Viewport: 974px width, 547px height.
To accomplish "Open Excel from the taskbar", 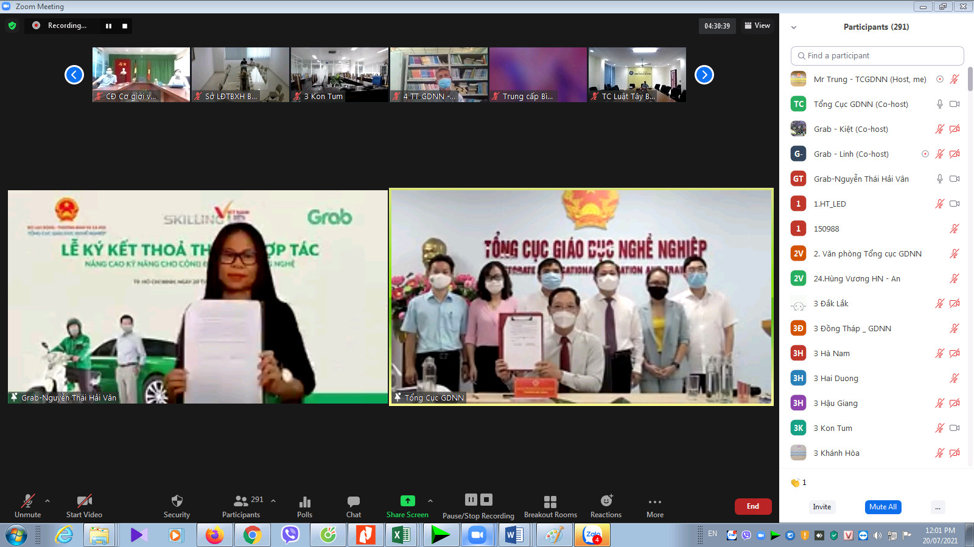I will (x=401, y=535).
